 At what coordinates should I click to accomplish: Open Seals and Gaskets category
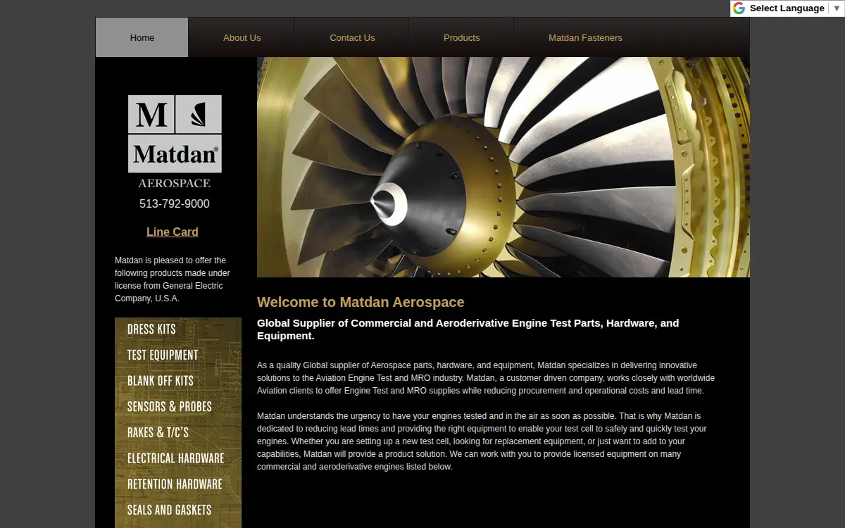pos(169,510)
